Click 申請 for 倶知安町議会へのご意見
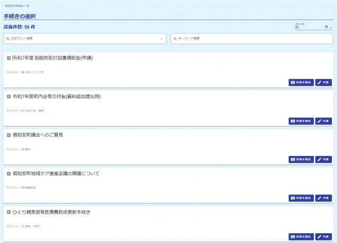337x243 pixels. [x=324, y=159]
